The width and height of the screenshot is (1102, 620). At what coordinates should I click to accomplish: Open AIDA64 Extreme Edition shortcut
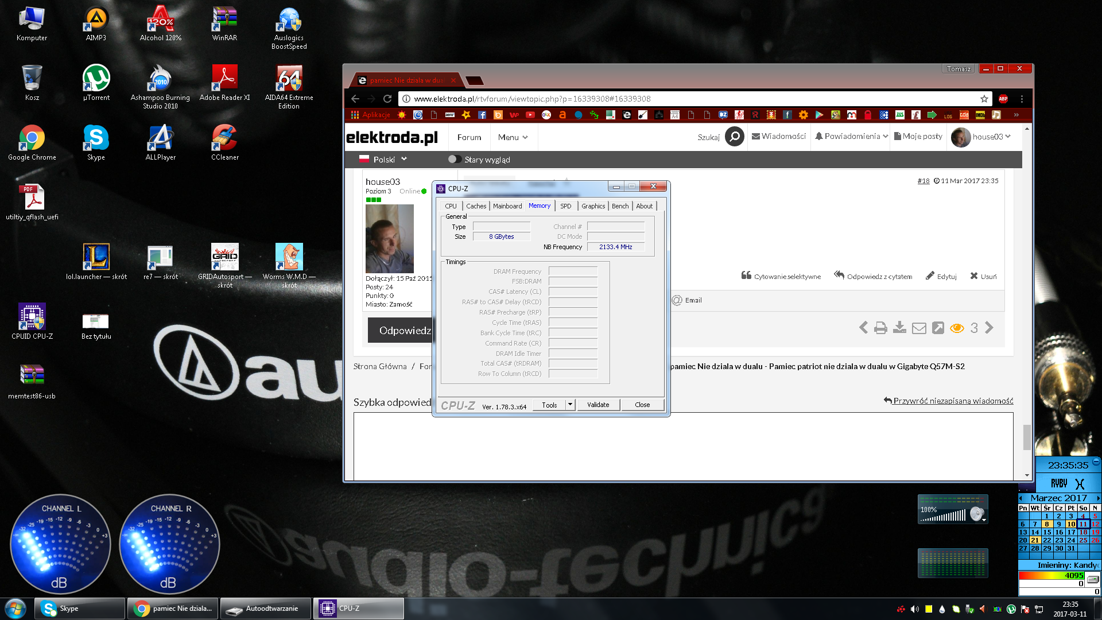pyautogui.click(x=289, y=87)
